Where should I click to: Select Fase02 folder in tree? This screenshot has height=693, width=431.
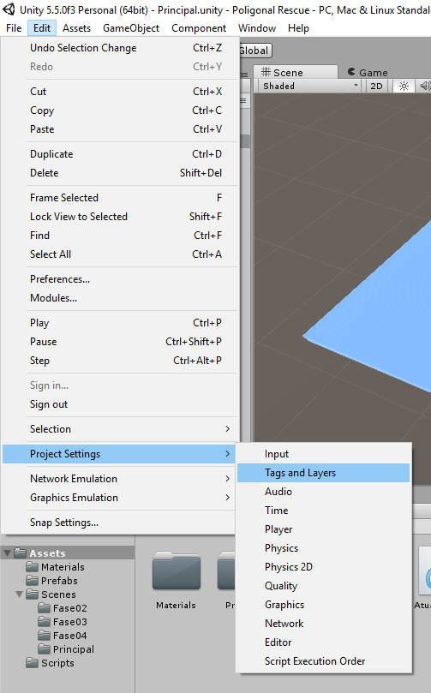63,608
